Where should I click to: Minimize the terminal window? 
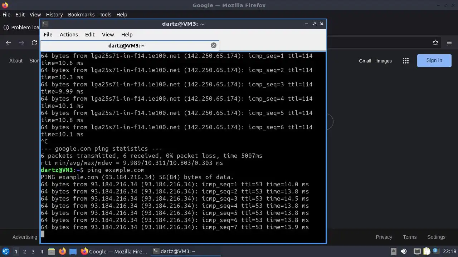click(x=307, y=24)
